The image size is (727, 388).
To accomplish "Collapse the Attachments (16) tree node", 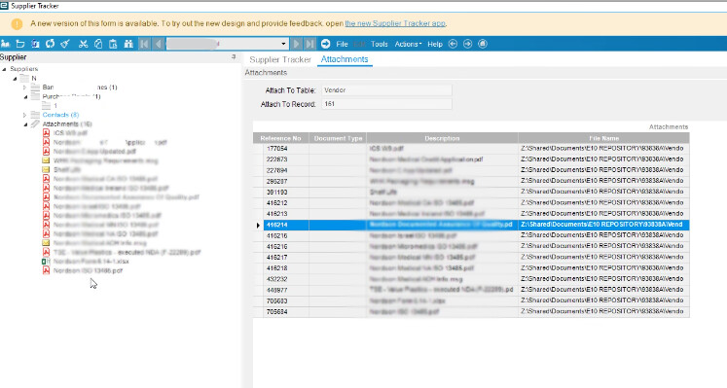I will click(25, 124).
